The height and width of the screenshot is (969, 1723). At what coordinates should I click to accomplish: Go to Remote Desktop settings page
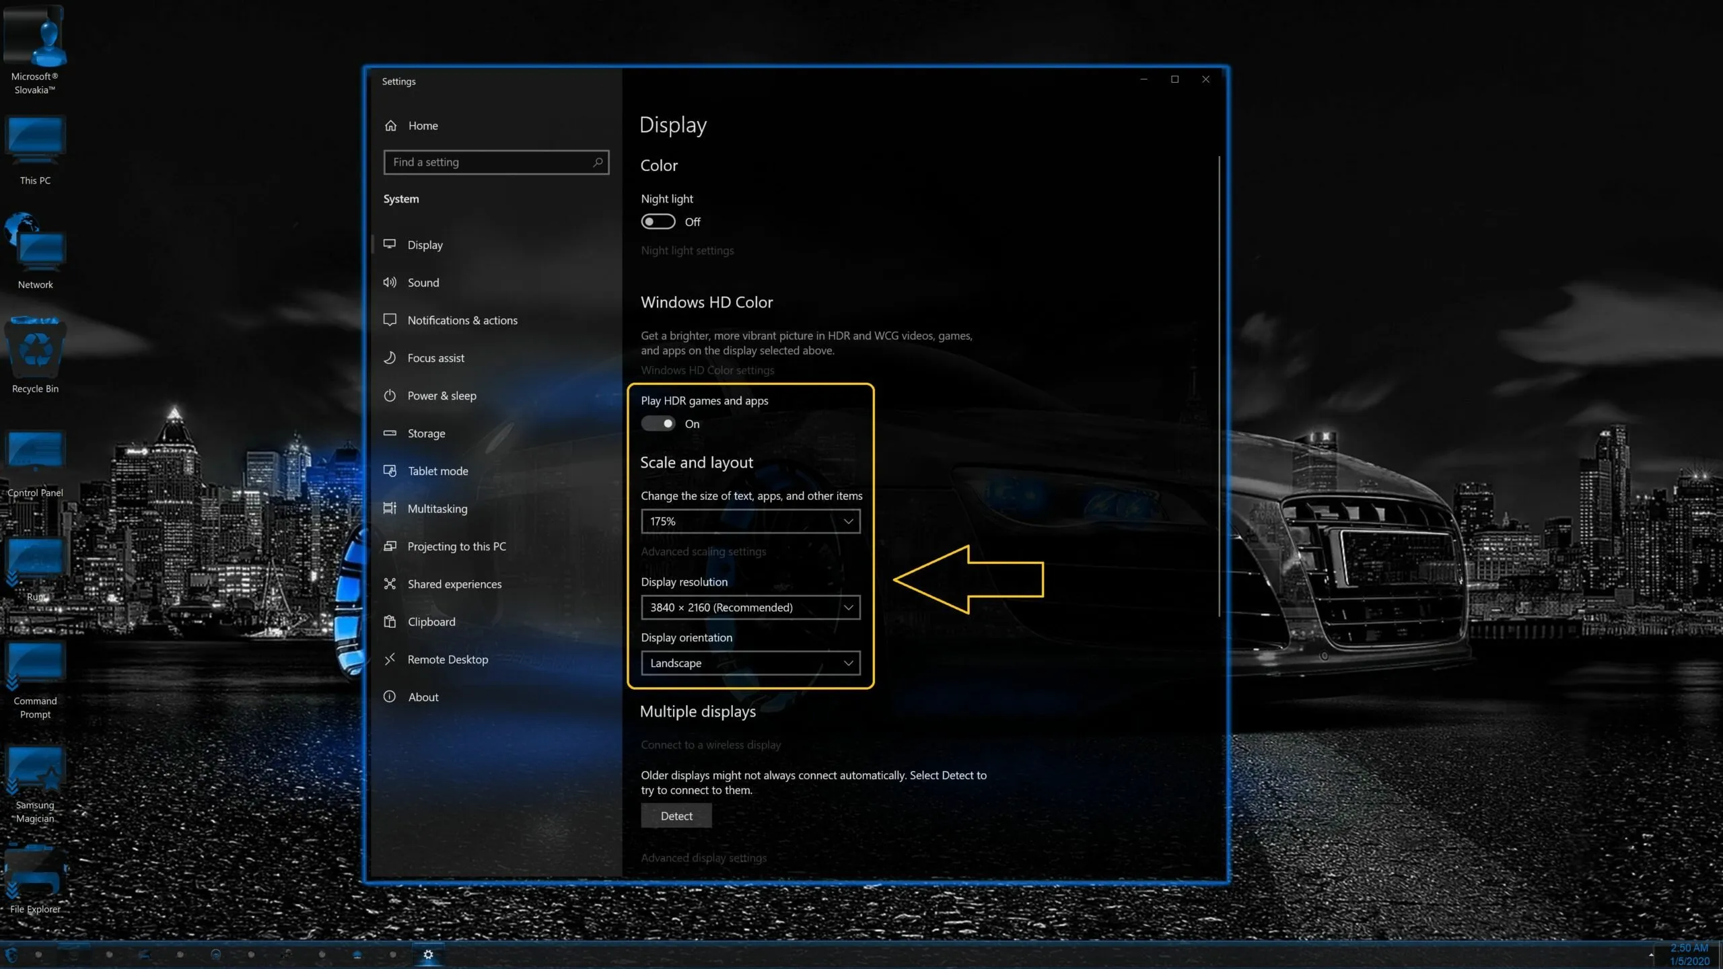[448, 659]
